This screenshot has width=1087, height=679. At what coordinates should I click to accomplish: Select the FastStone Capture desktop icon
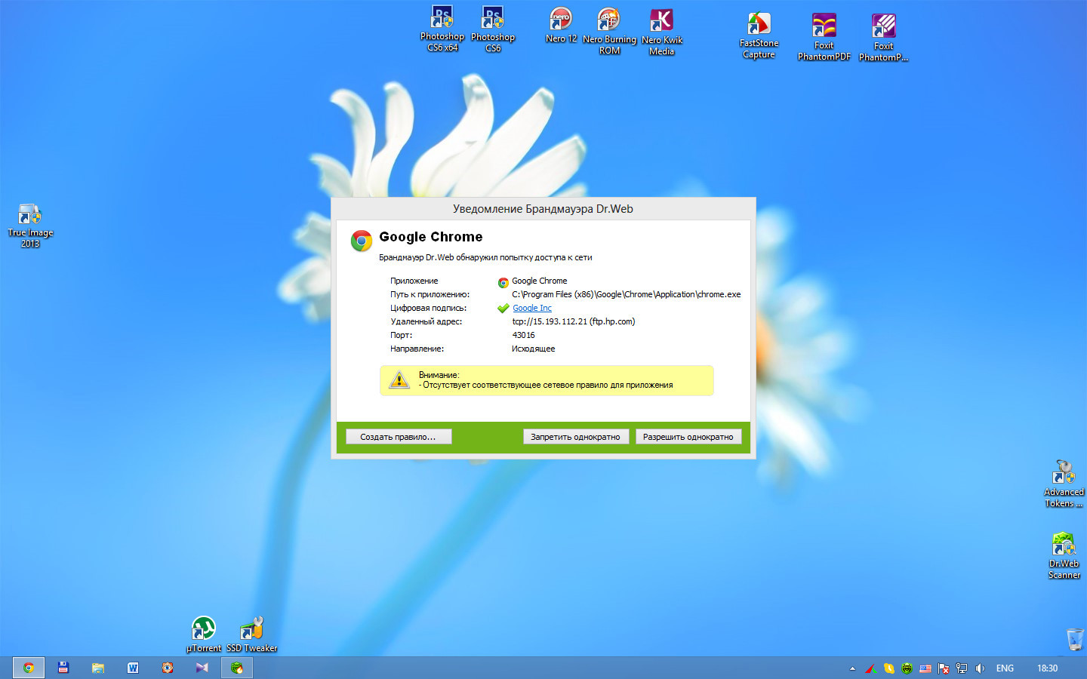coord(759,35)
